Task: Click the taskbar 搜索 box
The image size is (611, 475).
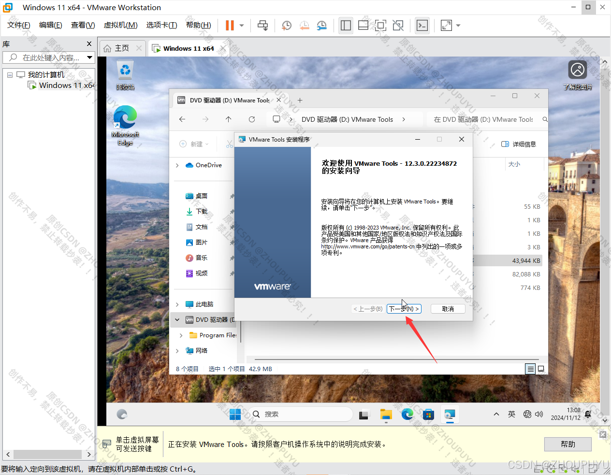Action: (301, 414)
